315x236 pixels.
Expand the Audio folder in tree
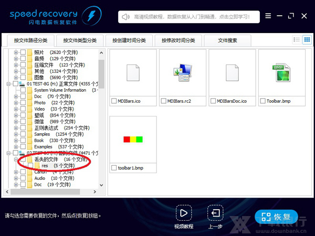click(x=16, y=178)
